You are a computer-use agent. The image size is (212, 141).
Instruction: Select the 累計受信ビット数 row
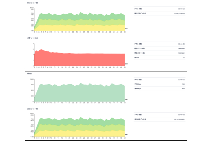pyautogui.click(x=159, y=13)
